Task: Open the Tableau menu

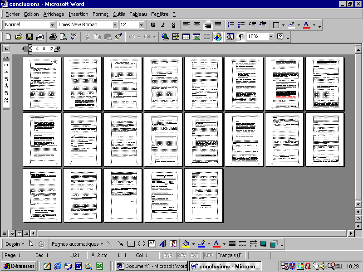Action: tap(137, 14)
